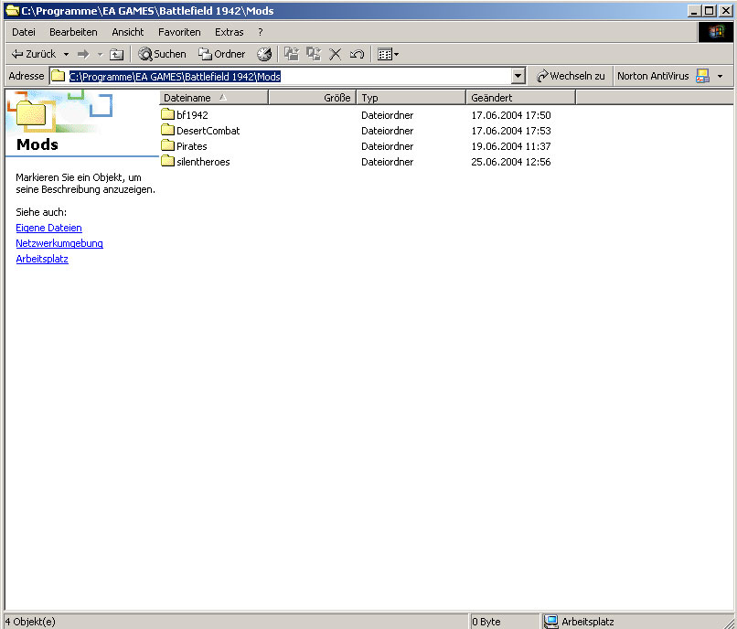The height and width of the screenshot is (629, 737).
Task: Open the Suchen search pane
Action: coord(162,54)
